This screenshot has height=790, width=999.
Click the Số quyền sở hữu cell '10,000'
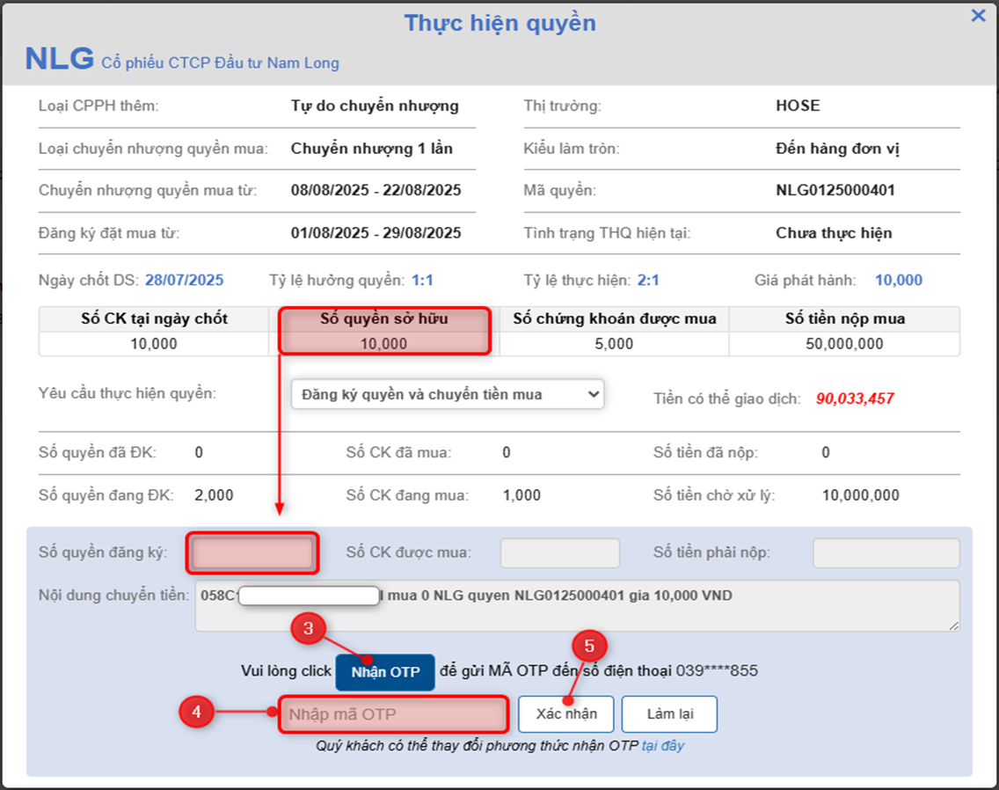383,344
